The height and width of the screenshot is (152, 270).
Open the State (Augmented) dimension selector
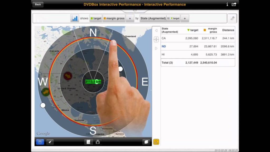(153, 18)
